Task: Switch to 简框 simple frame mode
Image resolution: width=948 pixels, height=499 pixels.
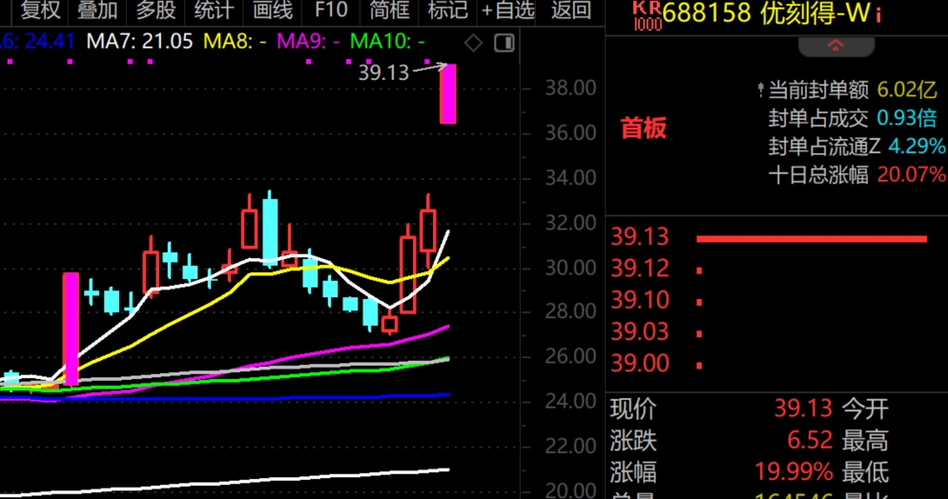Action: (389, 11)
